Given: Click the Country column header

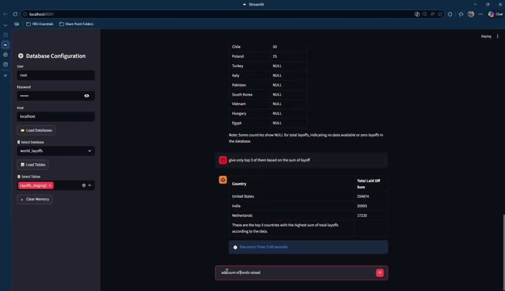Looking at the screenshot, I should (291, 184).
